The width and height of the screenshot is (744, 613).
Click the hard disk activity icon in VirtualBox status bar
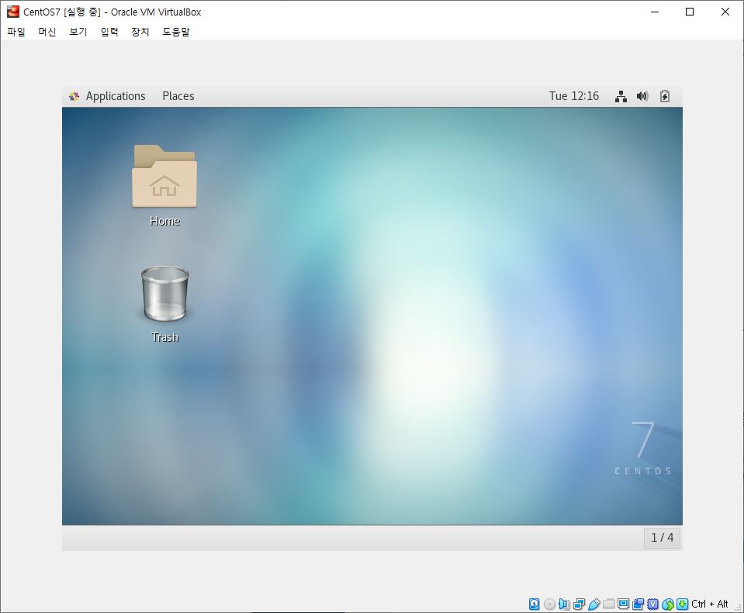click(x=535, y=604)
